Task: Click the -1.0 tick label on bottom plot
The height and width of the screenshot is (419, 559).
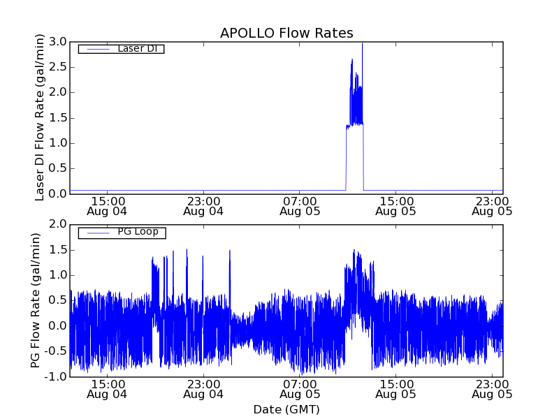Action: point(57,377)
